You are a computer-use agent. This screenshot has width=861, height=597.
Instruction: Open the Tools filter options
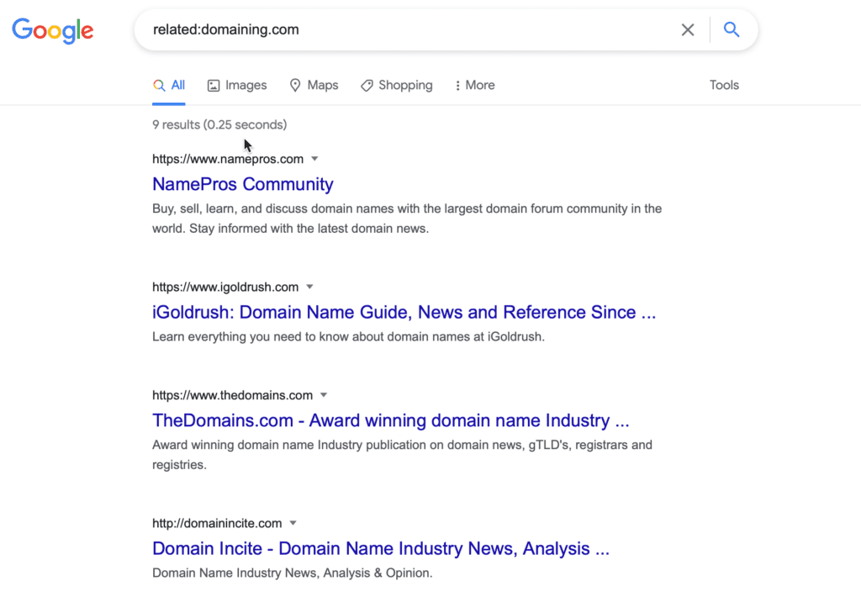coord(724,85)
